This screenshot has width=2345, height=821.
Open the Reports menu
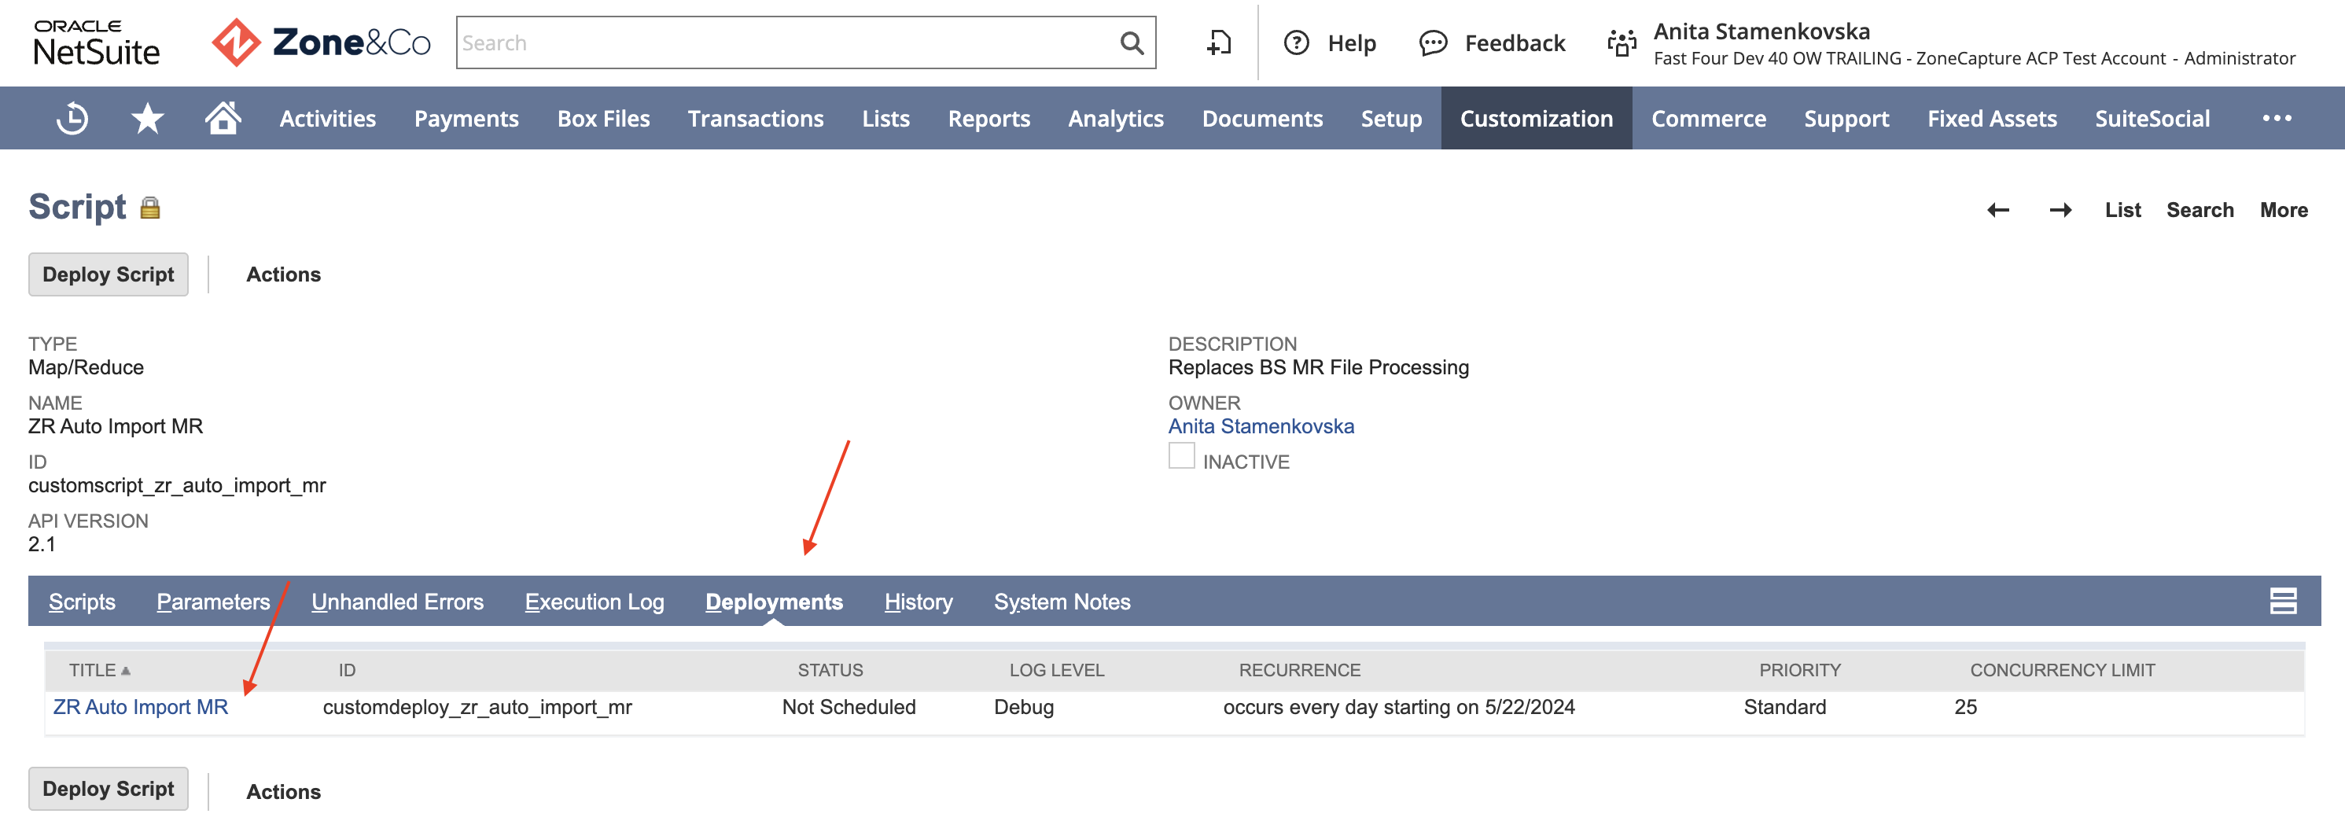point(988,118)
